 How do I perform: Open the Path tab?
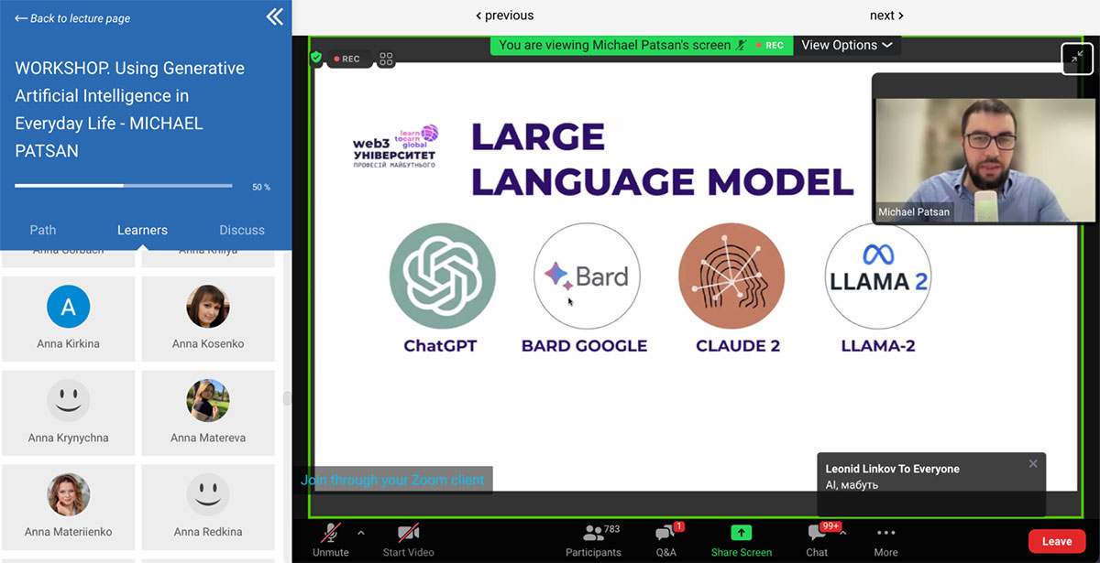pos(43,230)
